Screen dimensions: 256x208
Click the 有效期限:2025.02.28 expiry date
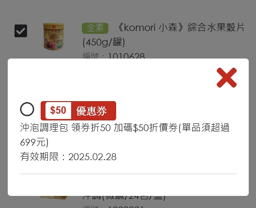[x=68, y=157]
